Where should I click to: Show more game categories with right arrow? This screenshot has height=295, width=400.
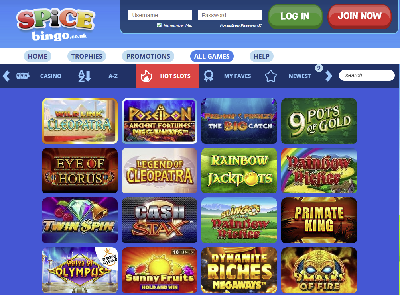click(x=329, y=76)
